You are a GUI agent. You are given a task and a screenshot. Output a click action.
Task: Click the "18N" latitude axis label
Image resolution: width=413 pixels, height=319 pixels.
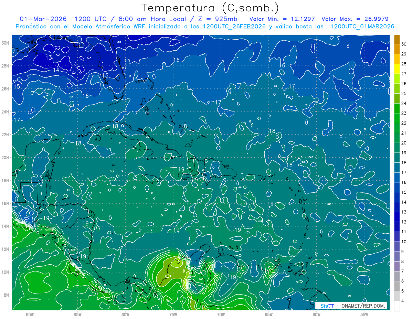[5, 180]
